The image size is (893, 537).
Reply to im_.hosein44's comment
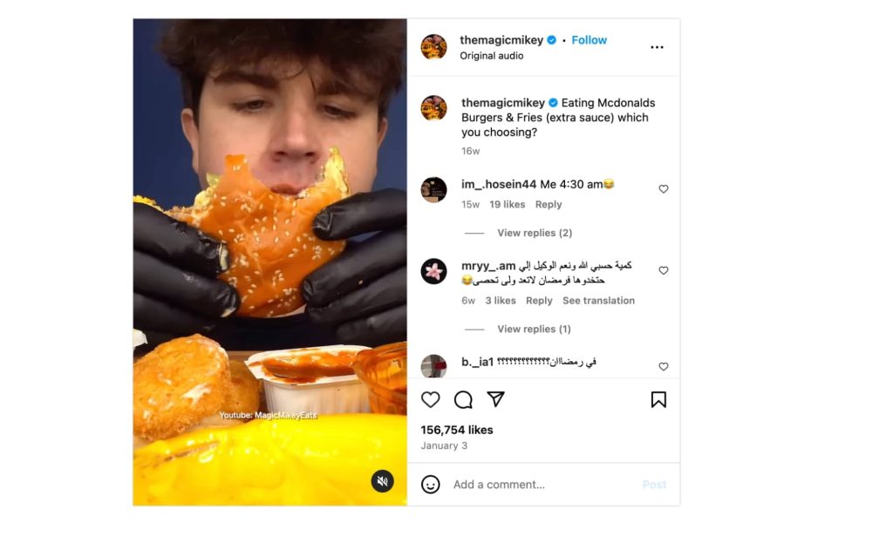(x=548, y=205)
